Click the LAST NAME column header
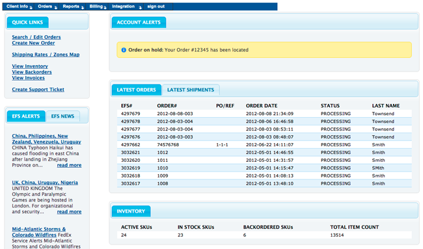The image size is (423, 249). 386,105
